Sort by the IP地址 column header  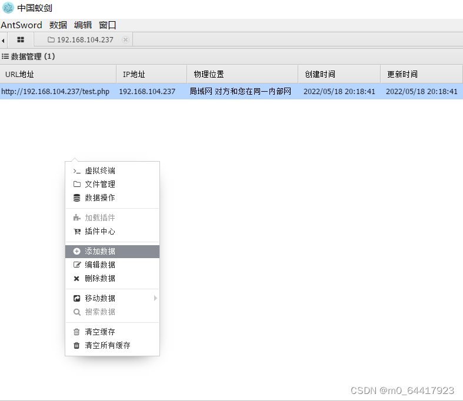152,74
